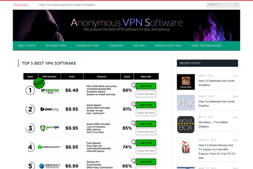Open the OVERPLAY VPN menu item
Image resolution: width=253 pixels, height=169 pixels.
pos(87,46)
